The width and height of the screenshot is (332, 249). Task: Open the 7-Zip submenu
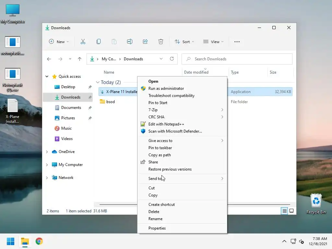[x=182, y=110]
